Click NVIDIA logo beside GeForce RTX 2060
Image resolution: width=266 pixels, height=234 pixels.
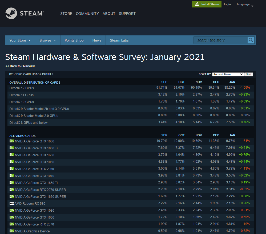tap(12, 169)
